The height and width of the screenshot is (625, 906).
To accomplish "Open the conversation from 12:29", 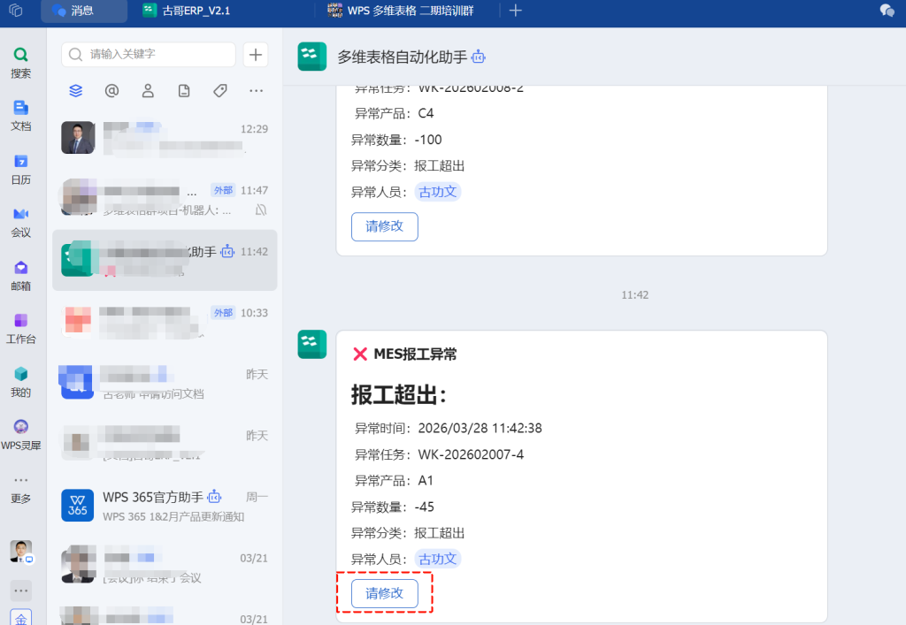I will pyautogui.click(x=165, y=138).
